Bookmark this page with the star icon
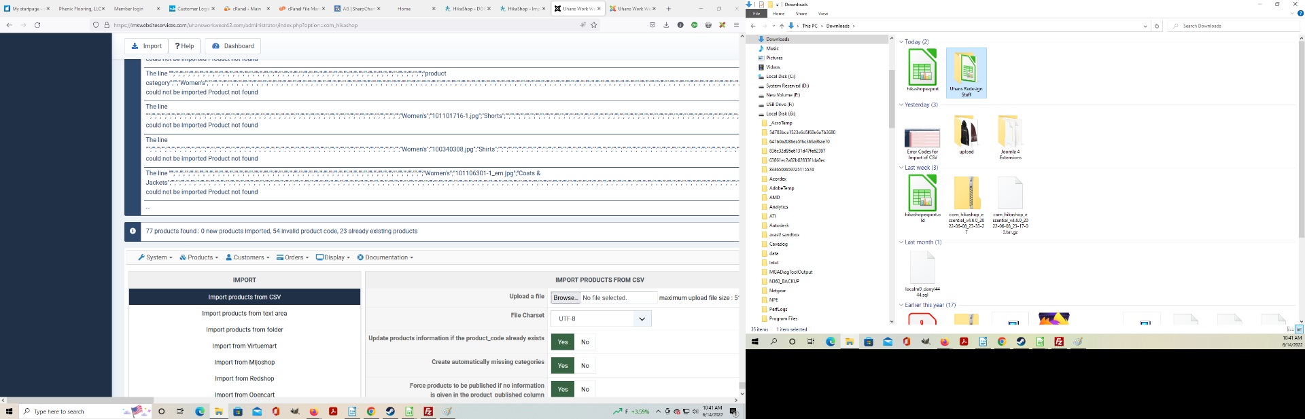This screenshot has height=419, width=1305. tap(594, 25)
